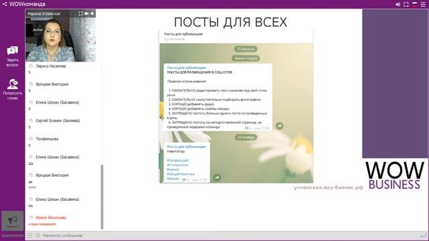Click the presenter video thumbnail
The height and width of the screenshot is (241, 429).
click(60, 35)
